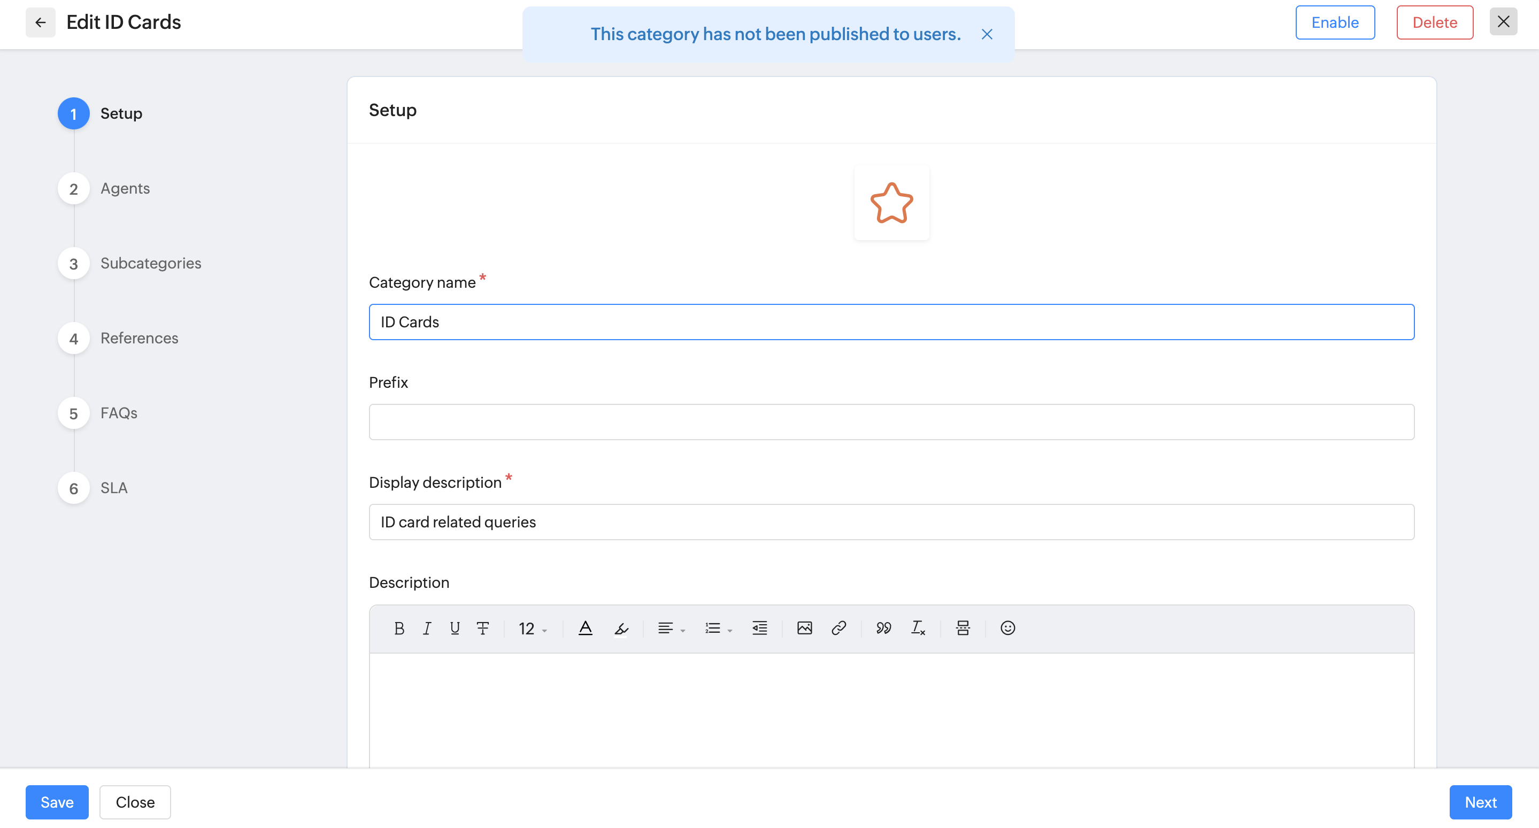Viewport: 1539px width, 828px height.
Task: Open the font color picker
Action: tap(585, 628)
